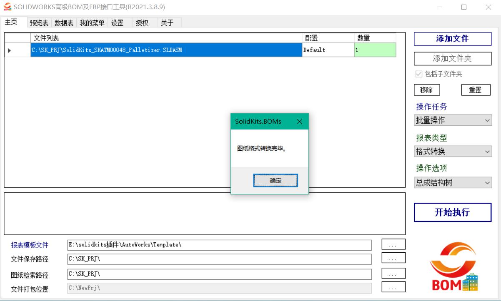Click the 重置 button to reset the list
Screen dimensions: 501x301
tap(476, 90)
